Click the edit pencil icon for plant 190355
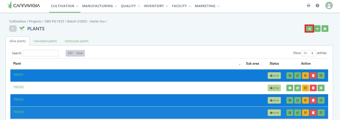The width and height of the screenshot is (340, 120). (x=298, y=100)
